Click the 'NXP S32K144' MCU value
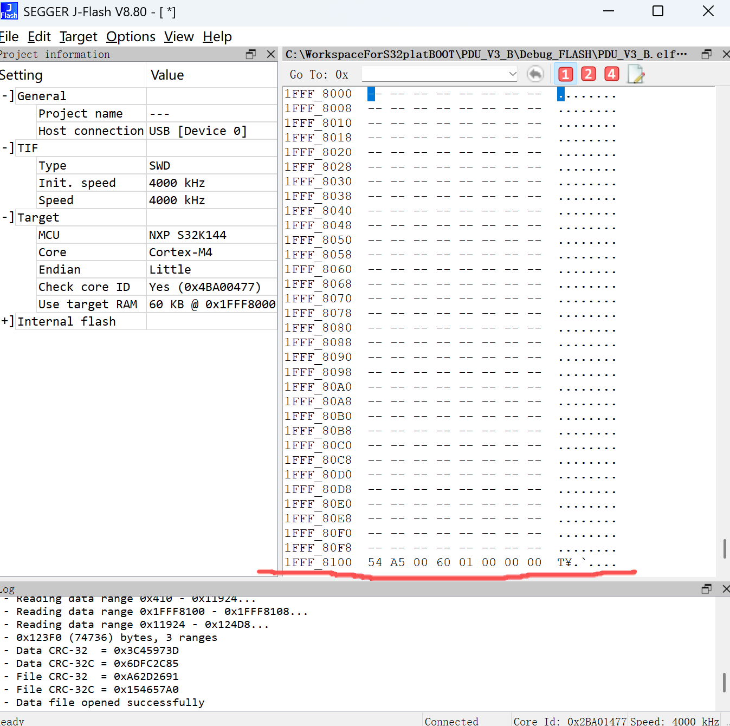Image resolution: width=730 pixels, height=726 pixels. (188, 235)
